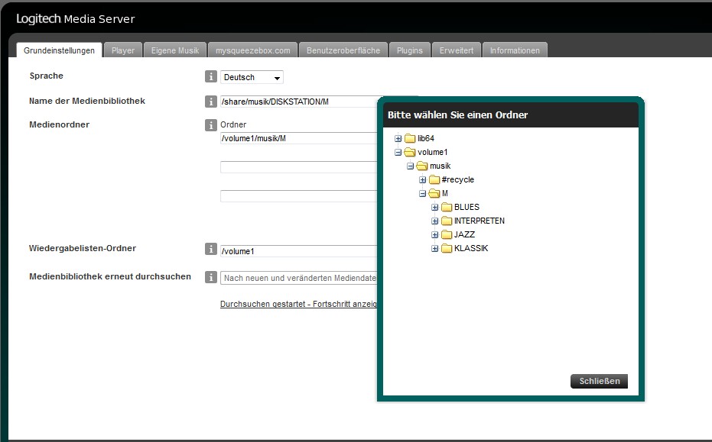Click the Schließen button

pos(599,381)
